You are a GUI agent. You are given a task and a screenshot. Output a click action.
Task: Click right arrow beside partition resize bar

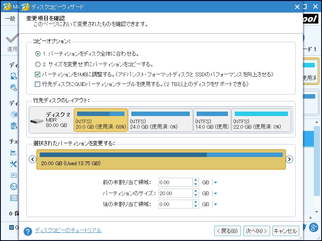pyautogui.click(x=289, y=159)
